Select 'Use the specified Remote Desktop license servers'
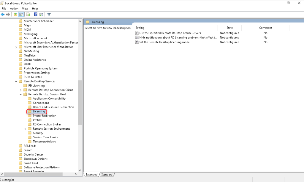304x182 pixels. tap(170, 33)
